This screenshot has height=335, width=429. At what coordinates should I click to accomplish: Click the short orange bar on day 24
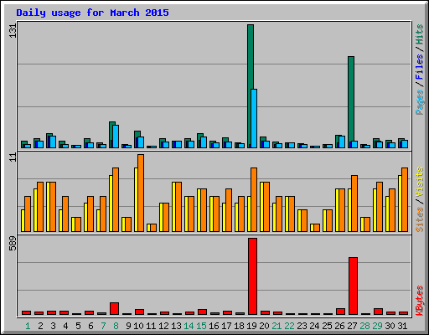[x=317, y=228]
